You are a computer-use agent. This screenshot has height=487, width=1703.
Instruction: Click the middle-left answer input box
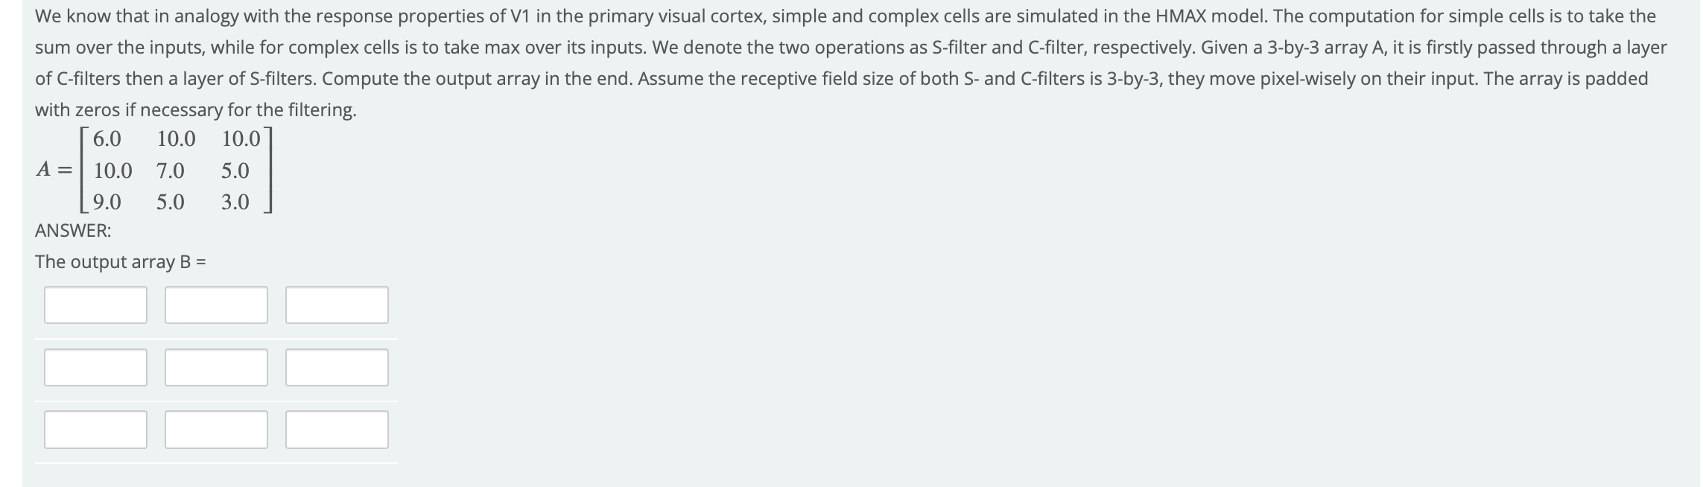[95, 367]
